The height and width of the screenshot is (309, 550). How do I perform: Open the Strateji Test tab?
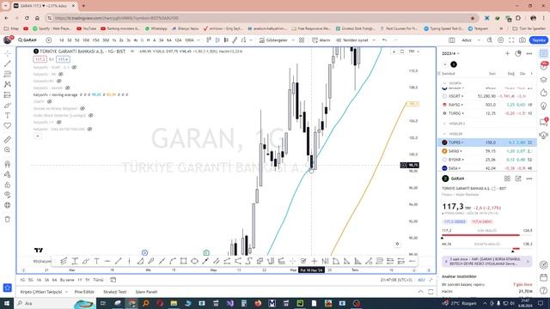(x=114, y=292)
